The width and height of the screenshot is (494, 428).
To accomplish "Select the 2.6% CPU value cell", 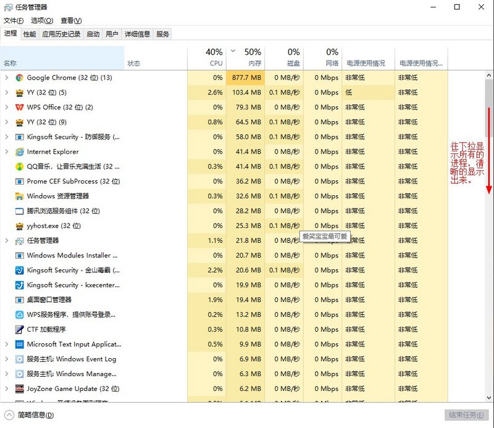I will pos(207,93).
